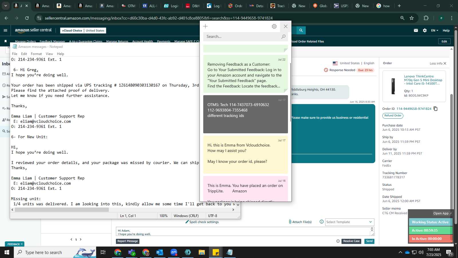Open File Explorer from taskbar
This screenshot has height=258, width=458.
(x=202, y=252)
